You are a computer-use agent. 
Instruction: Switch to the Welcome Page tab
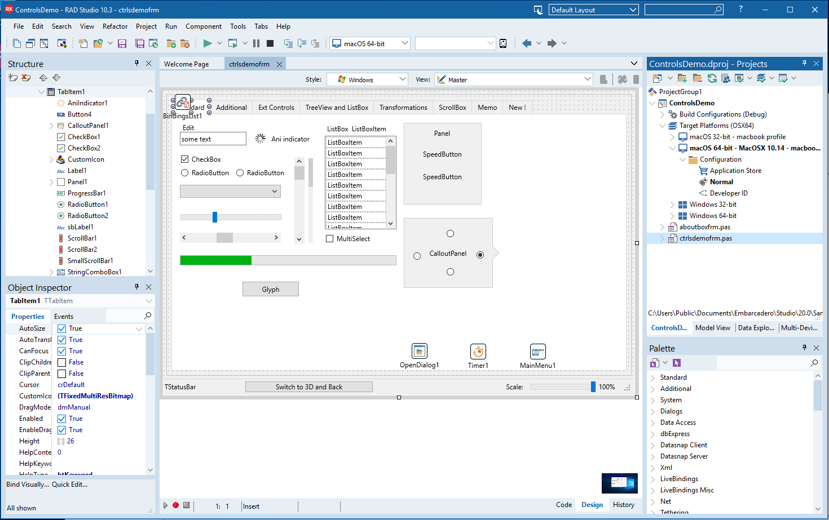pos(187,64)
